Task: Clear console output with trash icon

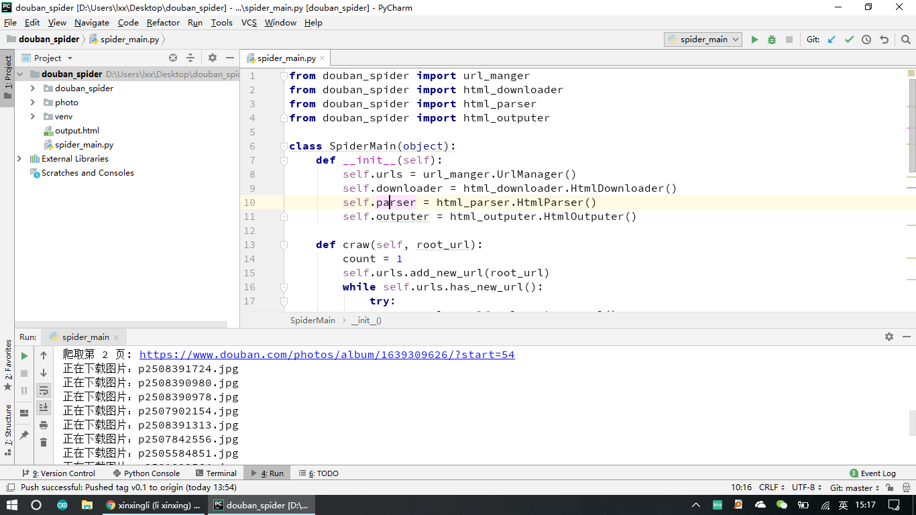Action: pos(44,443)
